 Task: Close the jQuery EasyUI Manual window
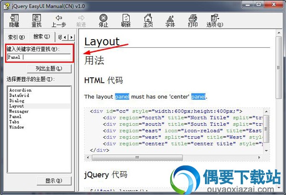tap(274, 5)
